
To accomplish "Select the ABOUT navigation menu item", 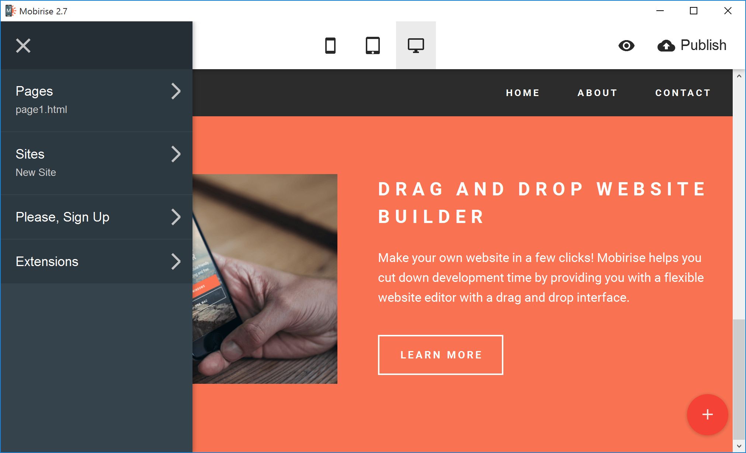I will click(596, 93).
